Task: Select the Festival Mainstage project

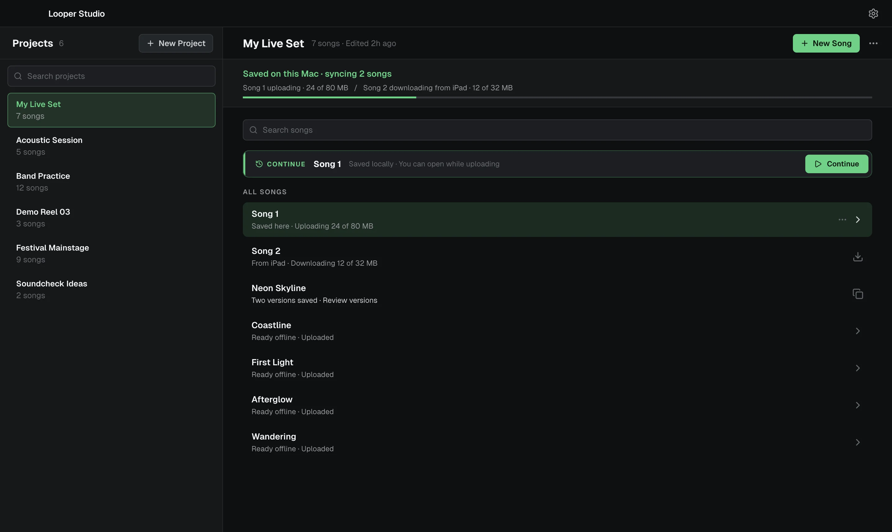Action: pyautogui.click(x=111, y=253)
